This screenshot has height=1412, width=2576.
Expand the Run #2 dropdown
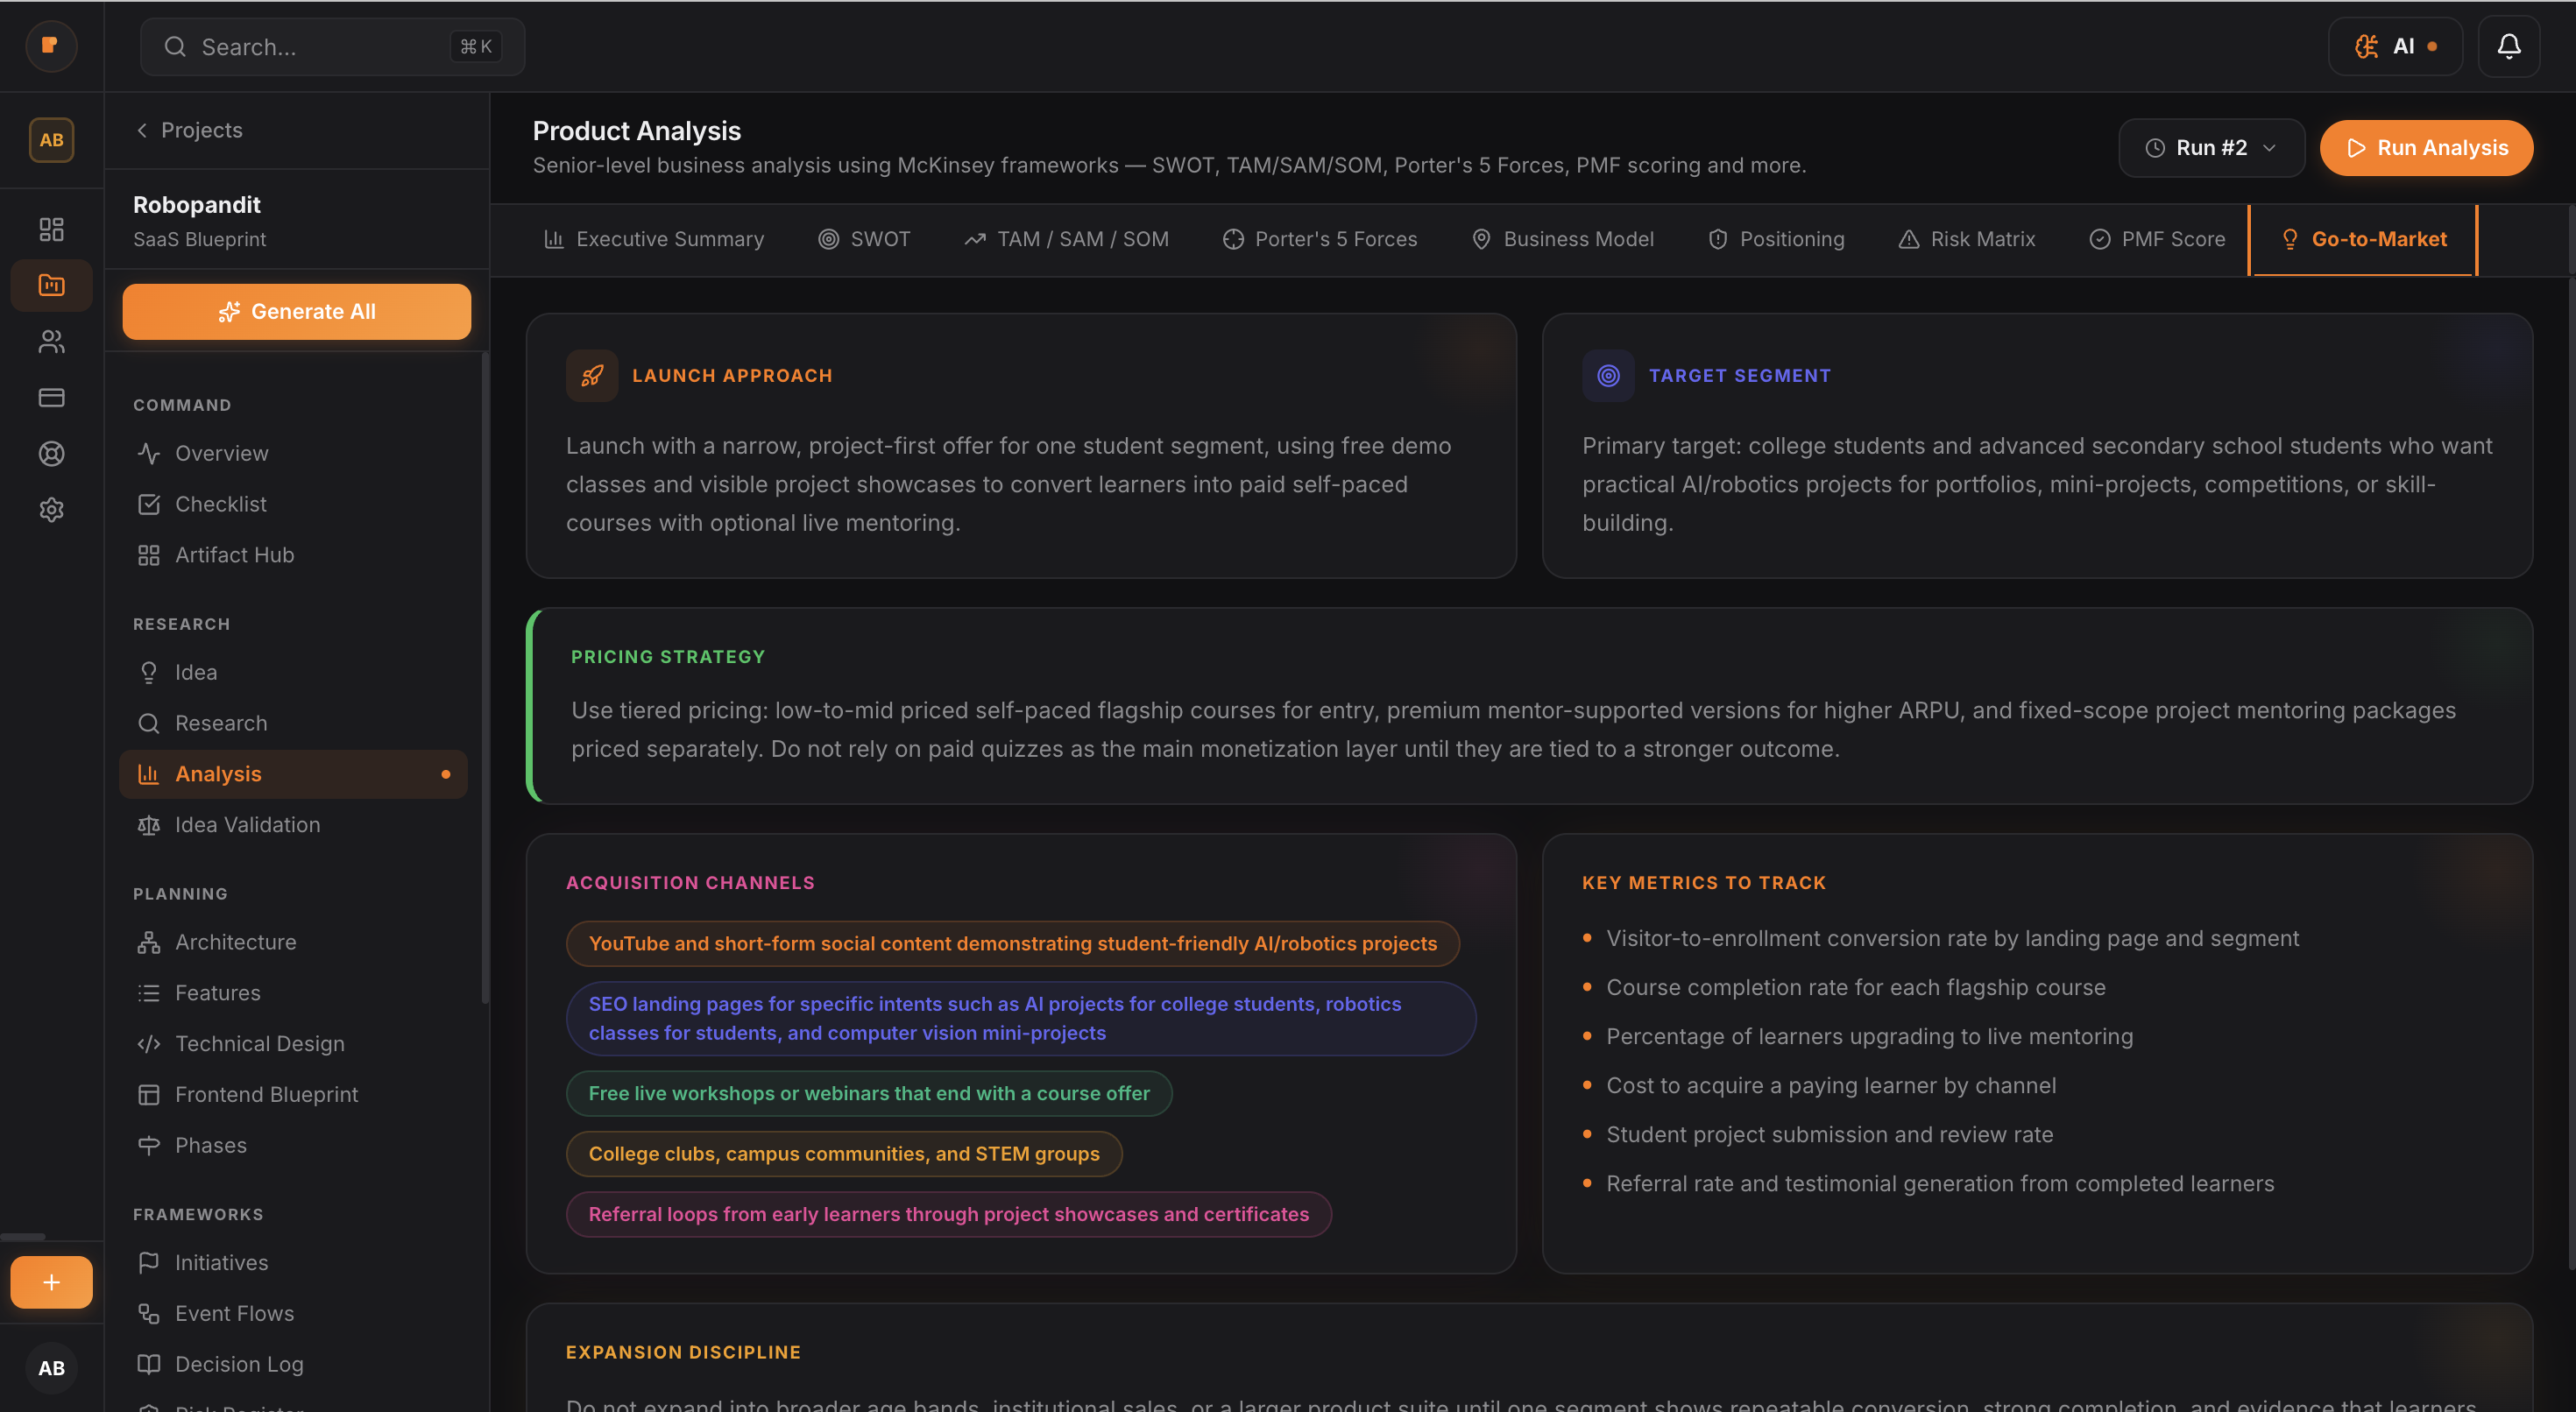pyautogui.click(x=2211, y=147)
